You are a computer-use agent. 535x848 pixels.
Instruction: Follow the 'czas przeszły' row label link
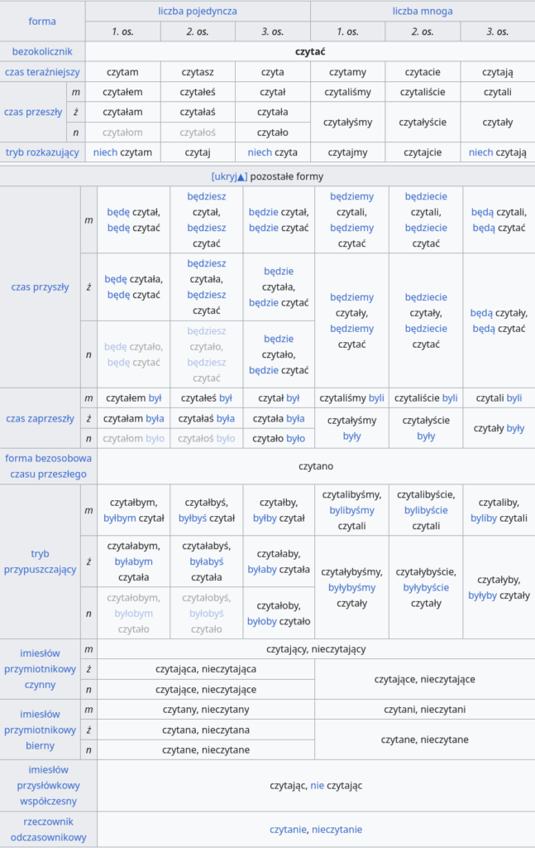(x=32, y=112)
